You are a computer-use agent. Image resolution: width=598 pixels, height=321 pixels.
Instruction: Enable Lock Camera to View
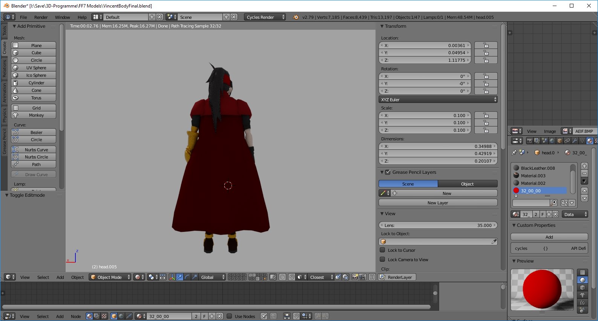382,259
